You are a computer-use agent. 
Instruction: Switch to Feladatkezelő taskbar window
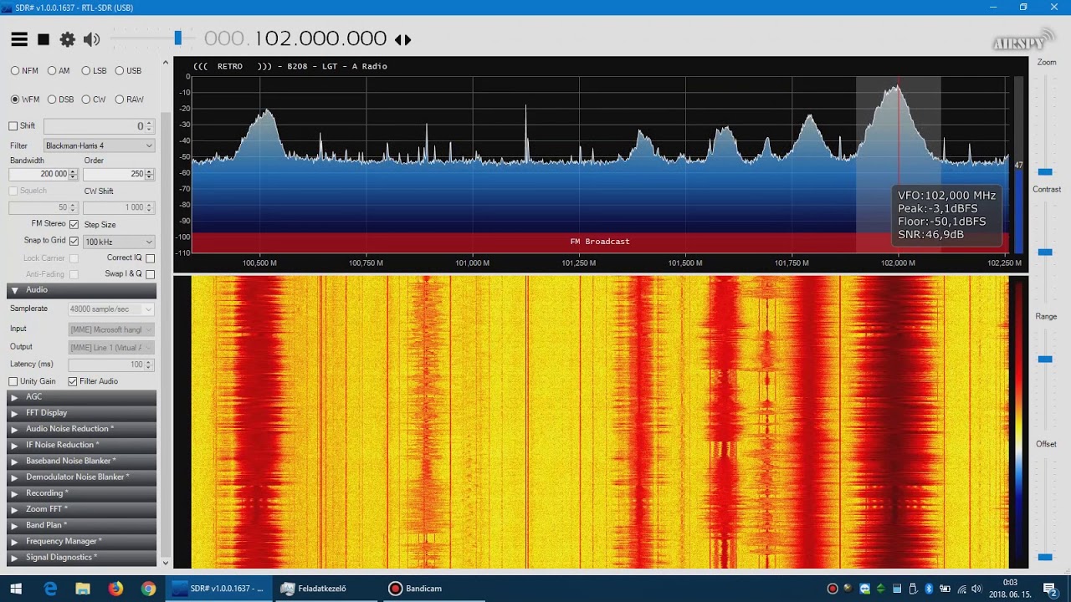point(327,589)
